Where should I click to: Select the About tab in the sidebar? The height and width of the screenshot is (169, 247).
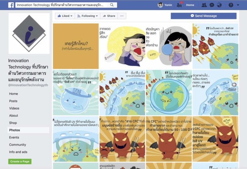pos(14,116)
